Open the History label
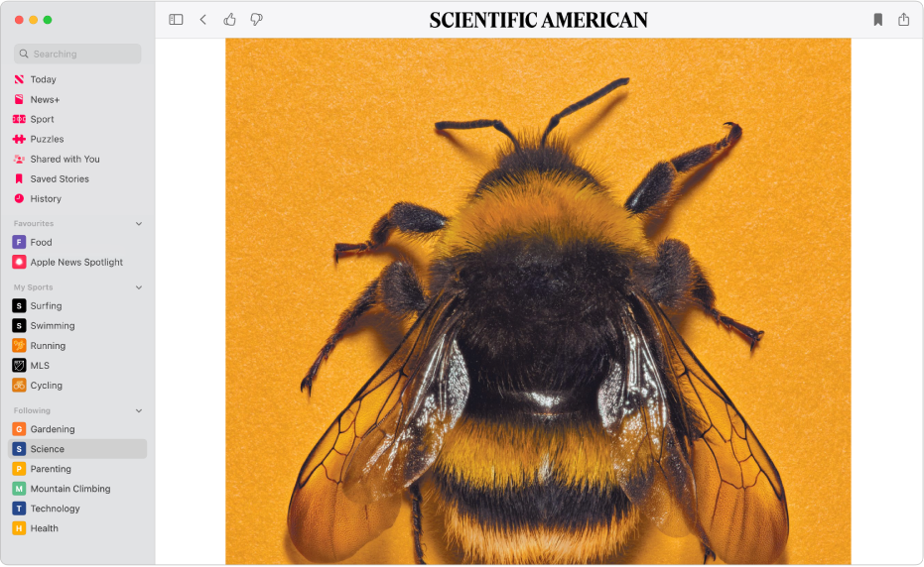The width and height of the screenshot is (924, 567). pos(46,199)
